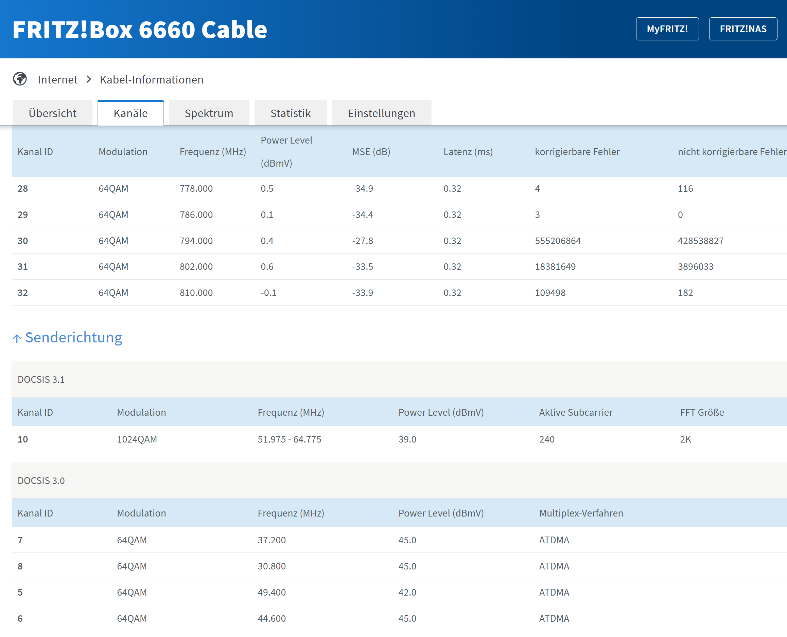Click correctable errors value 18381649
The width and height of the screenshot is (787, 637).
[555, 266]
